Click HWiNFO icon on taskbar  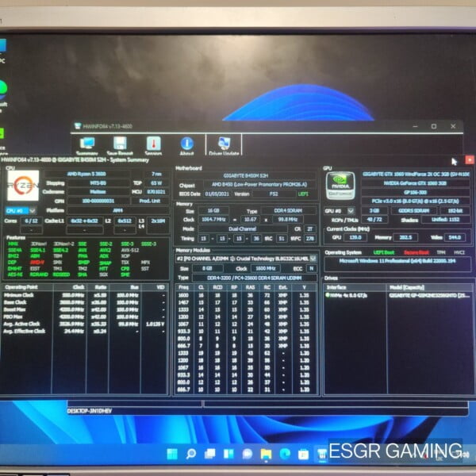click(322, 454)
